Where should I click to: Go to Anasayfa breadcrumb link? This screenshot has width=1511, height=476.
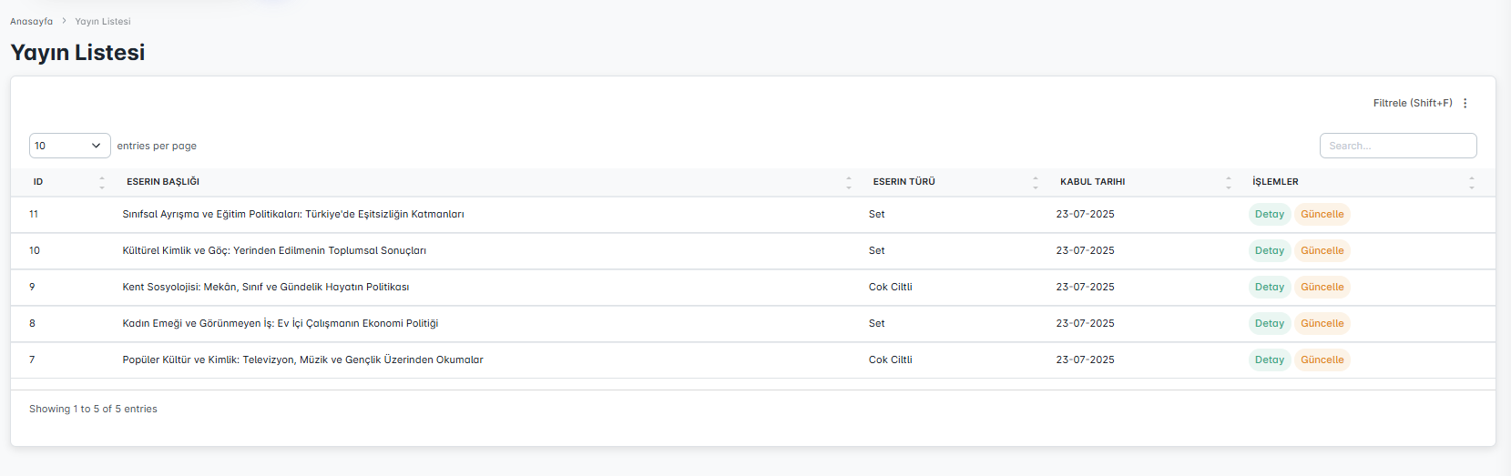[x=32, y=22]
